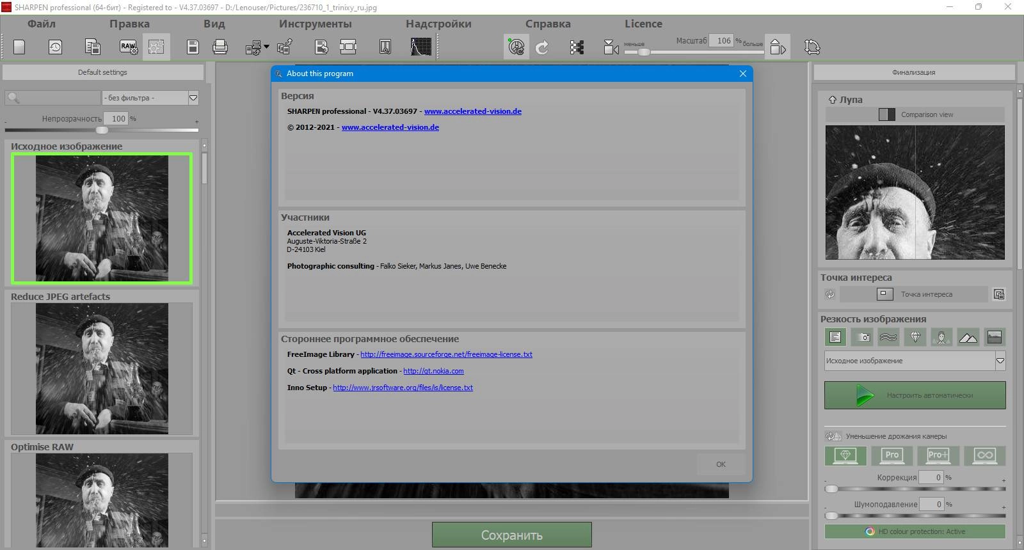Click the rotate resize arrows icon
The image size is (1024, 550).
812,47
